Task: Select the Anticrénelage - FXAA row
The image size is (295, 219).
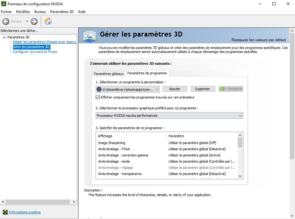Action: [x=167, y=149]
